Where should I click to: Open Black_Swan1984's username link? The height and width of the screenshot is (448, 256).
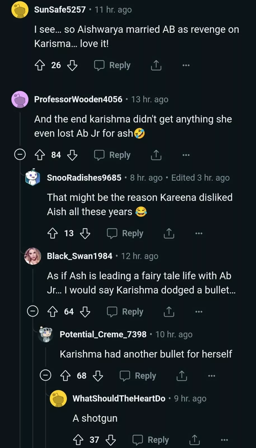tap(79, 256)
